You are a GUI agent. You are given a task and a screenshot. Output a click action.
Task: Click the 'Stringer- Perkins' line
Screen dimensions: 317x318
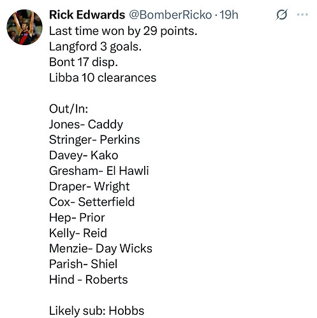coord(94,140)
